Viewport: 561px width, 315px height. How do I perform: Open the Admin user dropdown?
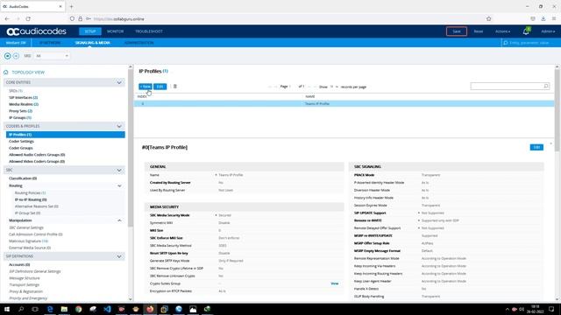tap(548, 31)
